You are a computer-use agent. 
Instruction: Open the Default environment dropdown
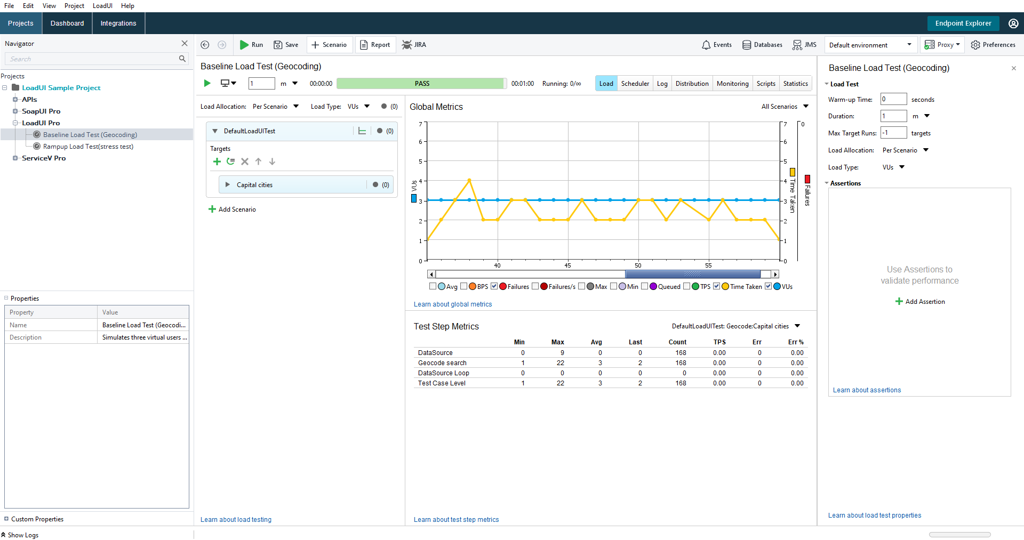click(870, 45)
